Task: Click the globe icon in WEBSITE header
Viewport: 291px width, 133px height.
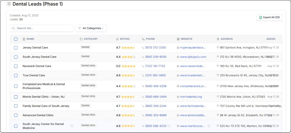Action: [178, 39]
